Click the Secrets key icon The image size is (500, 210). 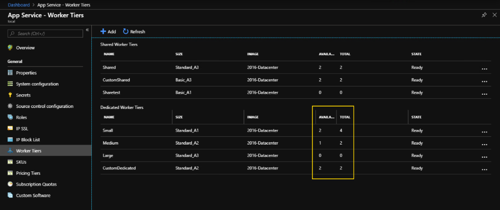[10, 95]
